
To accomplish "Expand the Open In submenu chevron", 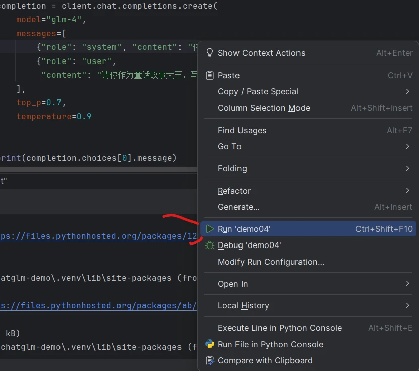I will (x=407, y=284).
